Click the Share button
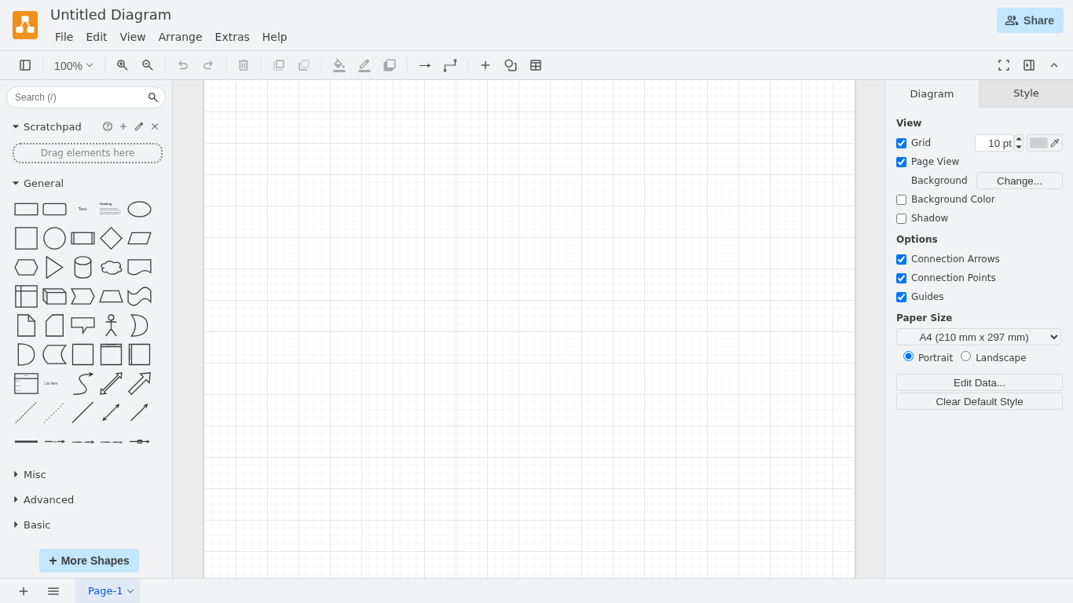 (1030, 20)
